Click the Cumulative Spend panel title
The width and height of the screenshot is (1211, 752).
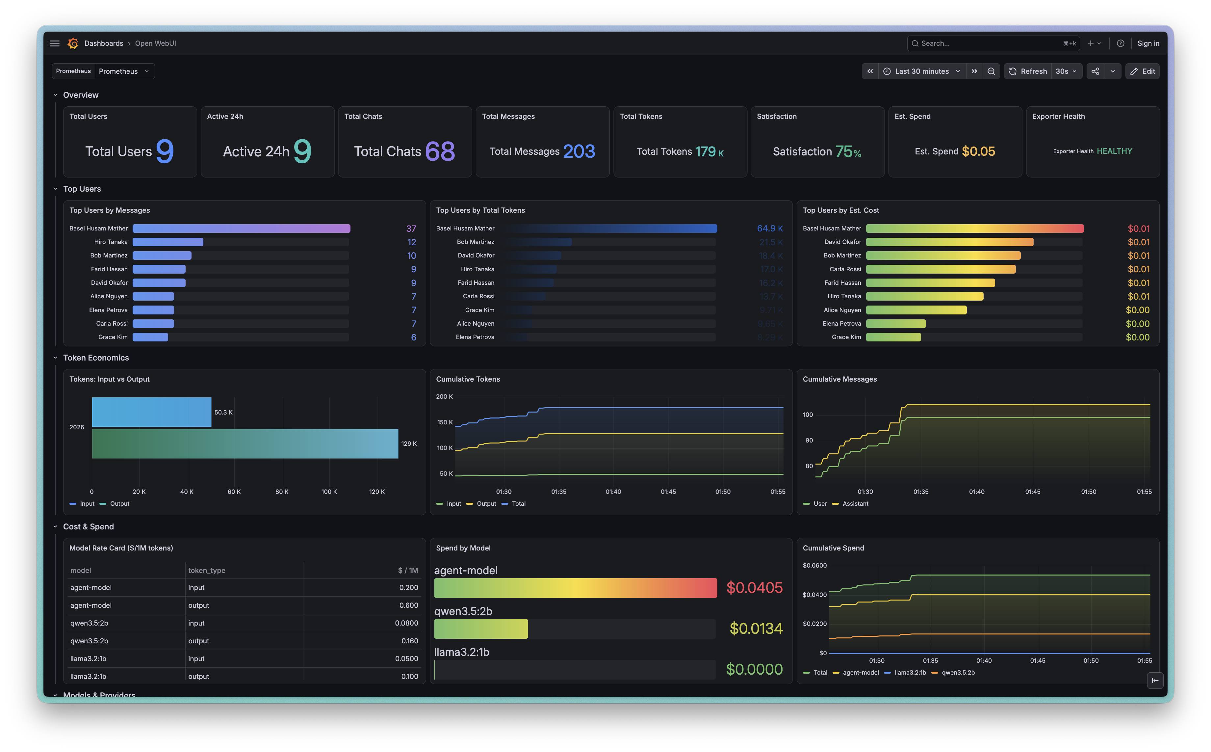pyautogui.click(x=833, y=548)
